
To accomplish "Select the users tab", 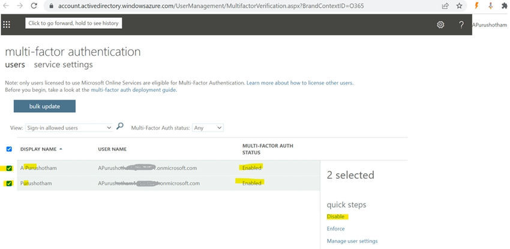I will click(x=15, y=65).
